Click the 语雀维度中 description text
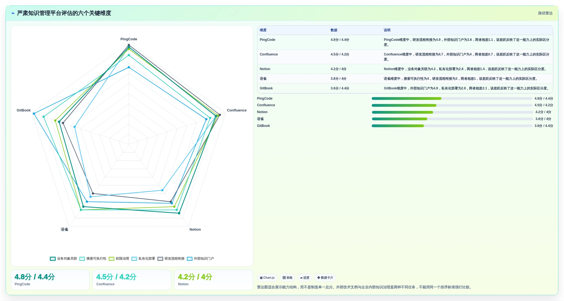Viewport: 564px width, 301px height. pyautogui.click(x=461, y=79)
